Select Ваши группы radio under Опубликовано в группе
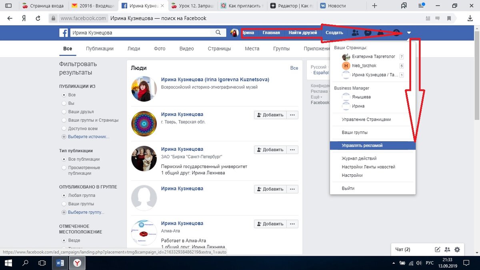This screenshot has width=480, height=270. (64, 204)
